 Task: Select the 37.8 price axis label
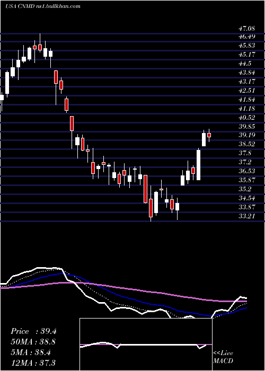point(245,153)
